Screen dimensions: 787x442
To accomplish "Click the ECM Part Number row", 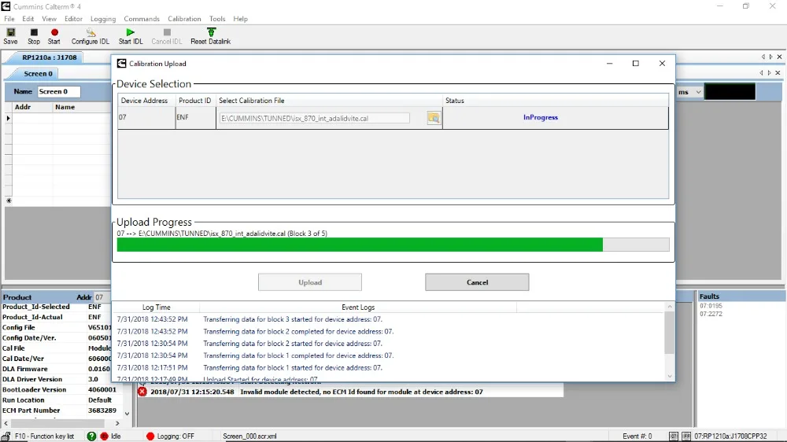I will pyautogui.click(x=61, y=411).
